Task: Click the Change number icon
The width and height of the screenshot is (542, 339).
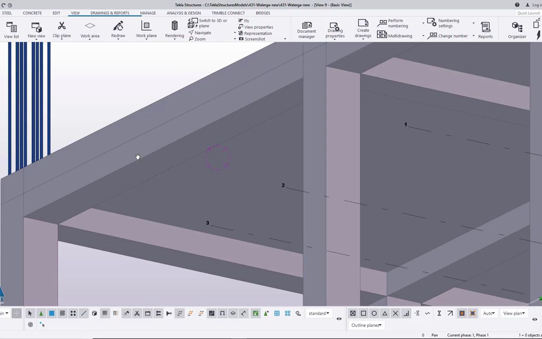Action: tap(432, 36)
